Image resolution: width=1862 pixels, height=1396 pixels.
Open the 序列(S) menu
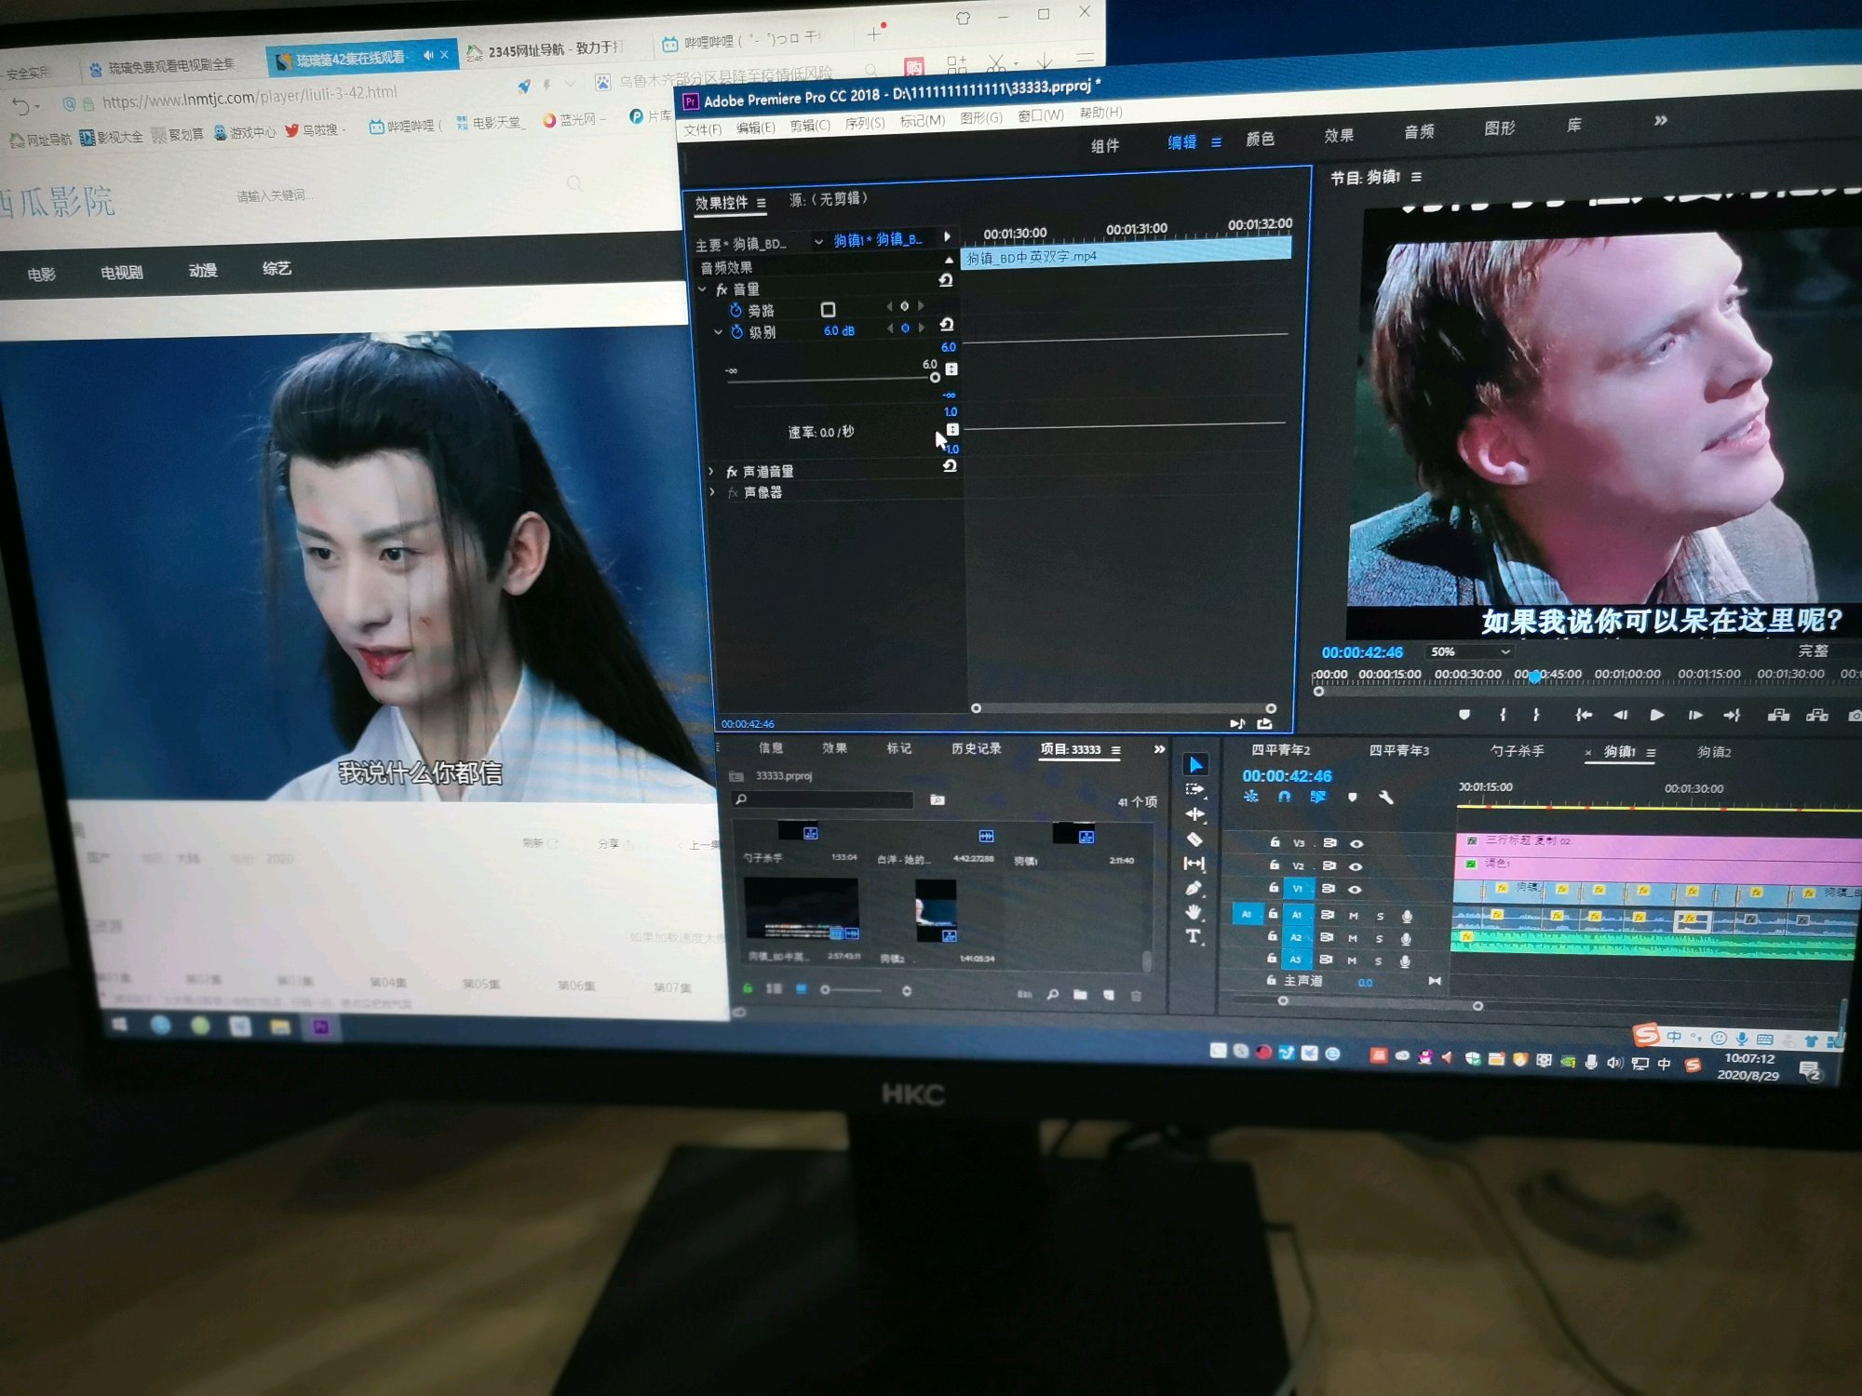pos(865,123)
